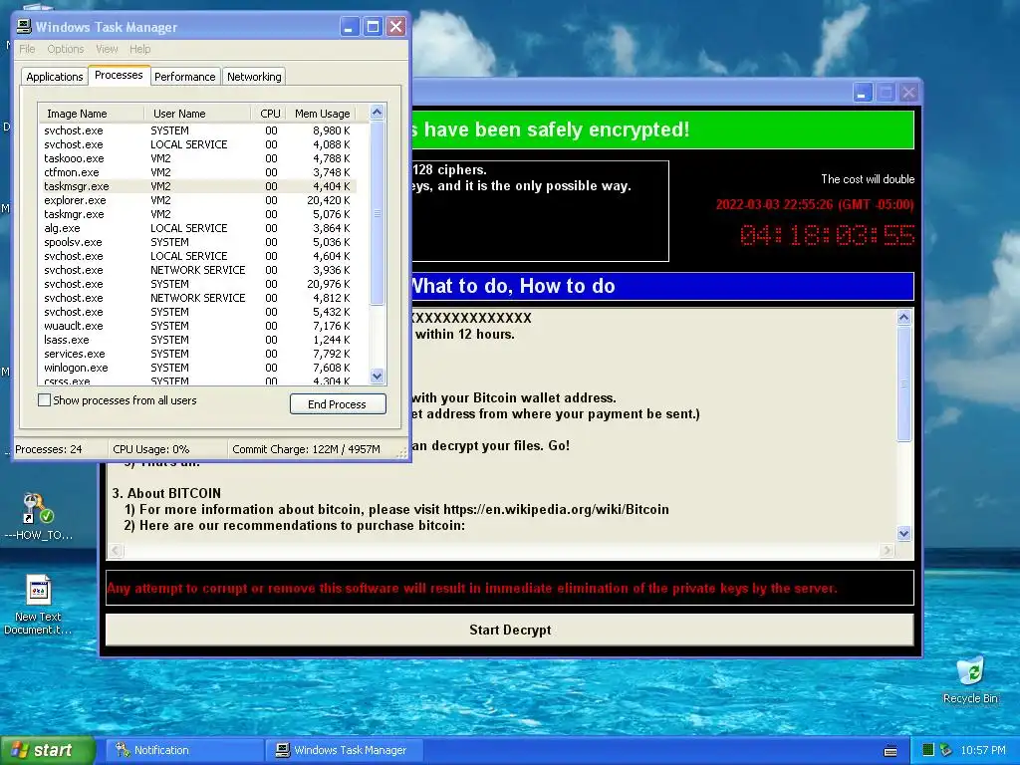Select Windows Task Manager taskbar button
The image size is (1020, 765).
tap(345, 750)
